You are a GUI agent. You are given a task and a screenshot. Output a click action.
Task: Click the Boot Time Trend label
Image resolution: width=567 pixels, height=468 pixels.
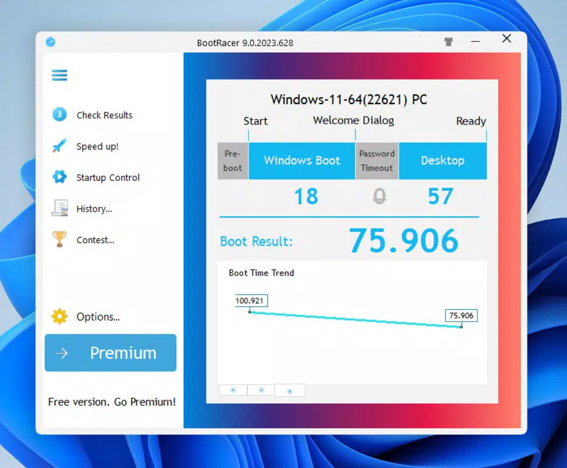pos(261,273)
